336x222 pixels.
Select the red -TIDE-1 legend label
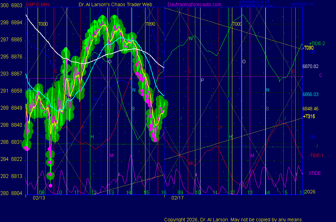coord(317,155)
